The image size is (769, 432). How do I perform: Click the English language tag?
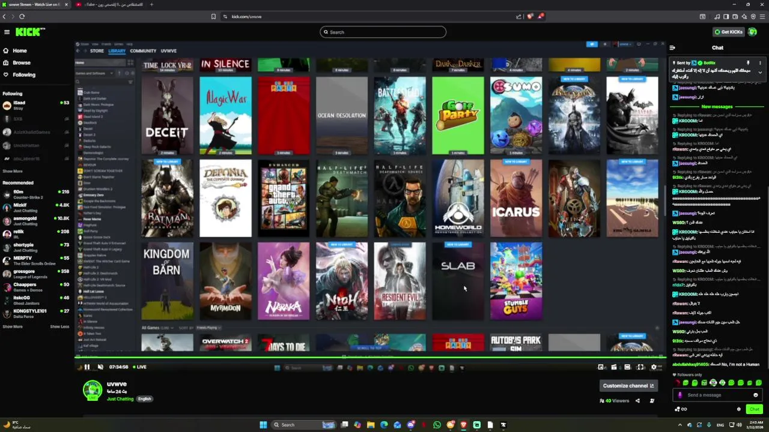click(144, 399)
